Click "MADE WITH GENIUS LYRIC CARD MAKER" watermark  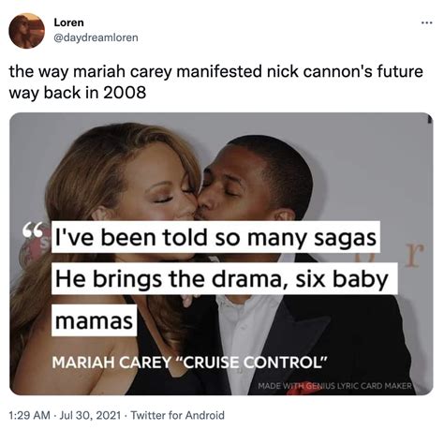[x=334, y=386]
